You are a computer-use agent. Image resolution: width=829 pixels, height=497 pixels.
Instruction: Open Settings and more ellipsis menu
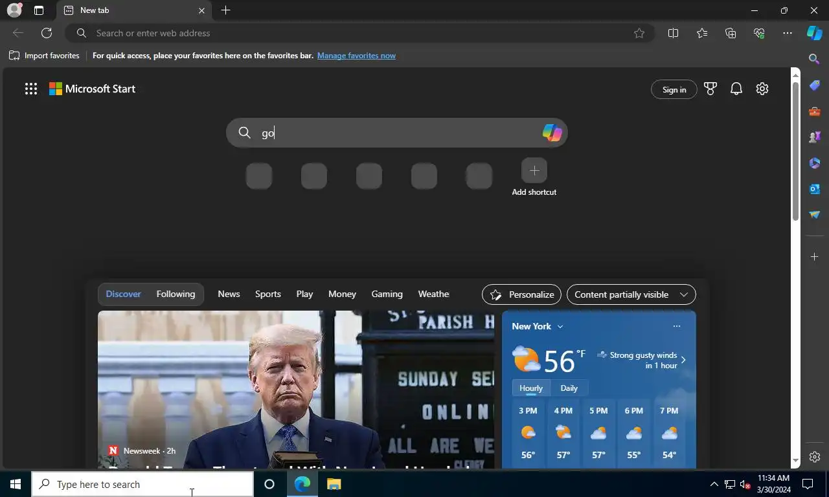788,33
